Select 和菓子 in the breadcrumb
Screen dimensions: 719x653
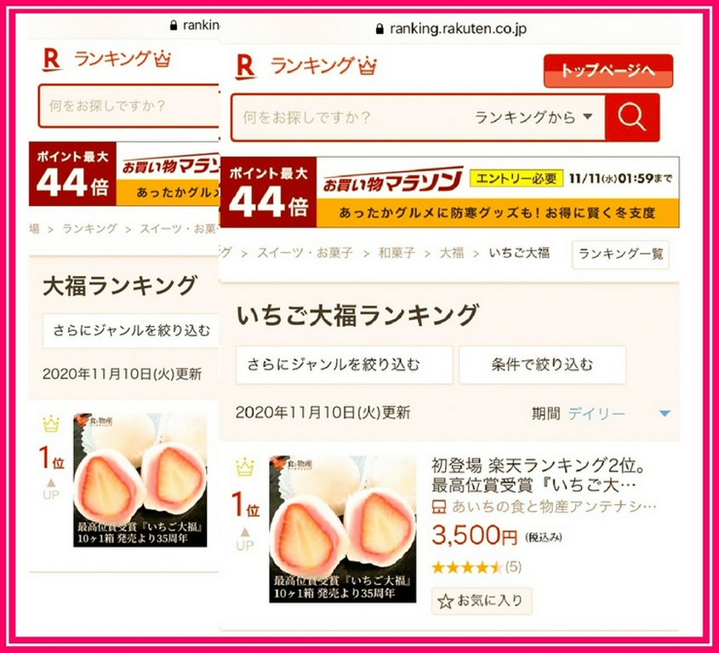click(397, 253)
